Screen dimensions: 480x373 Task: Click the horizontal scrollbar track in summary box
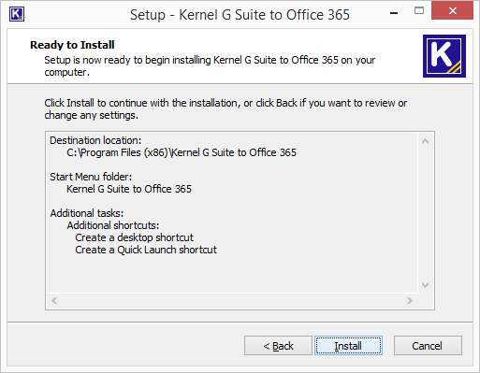point(232,300)
